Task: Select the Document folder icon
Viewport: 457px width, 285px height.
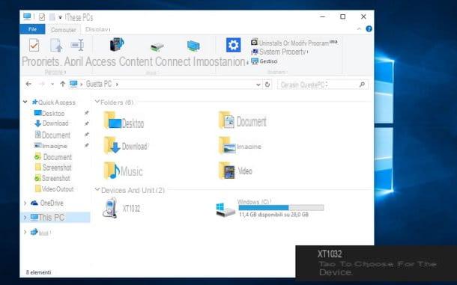Action: [226, 120]
